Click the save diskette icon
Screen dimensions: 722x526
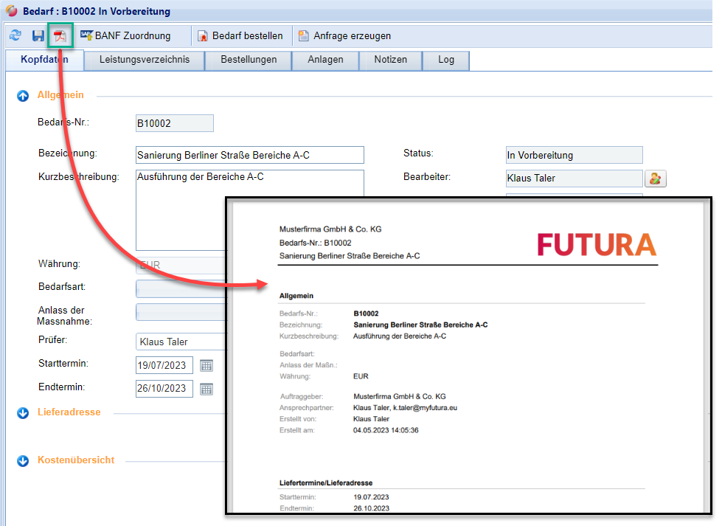[x=38, y=35]
